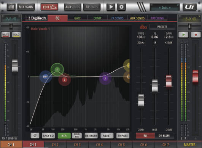The image size is (202, 148).
Task: Open the dbx PRESETS list
Action: [x=162, y=27]
